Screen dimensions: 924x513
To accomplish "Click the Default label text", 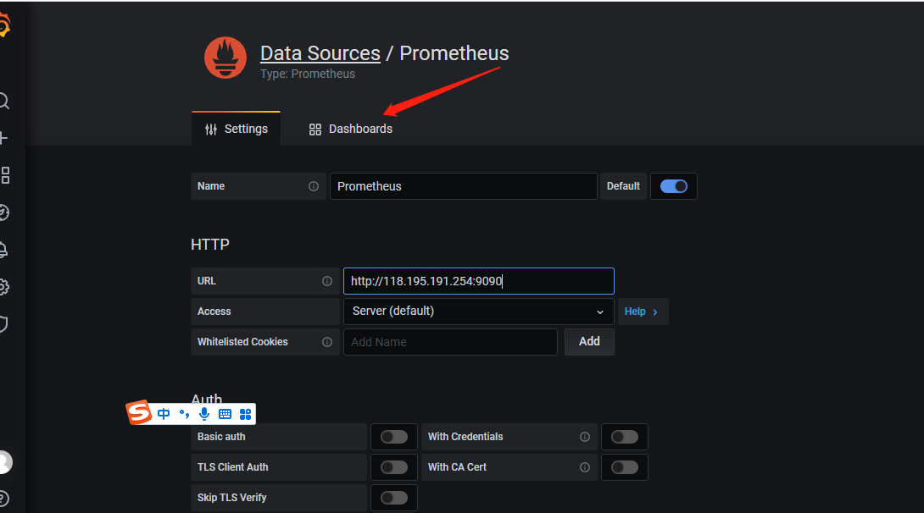I will coord(623,186).
